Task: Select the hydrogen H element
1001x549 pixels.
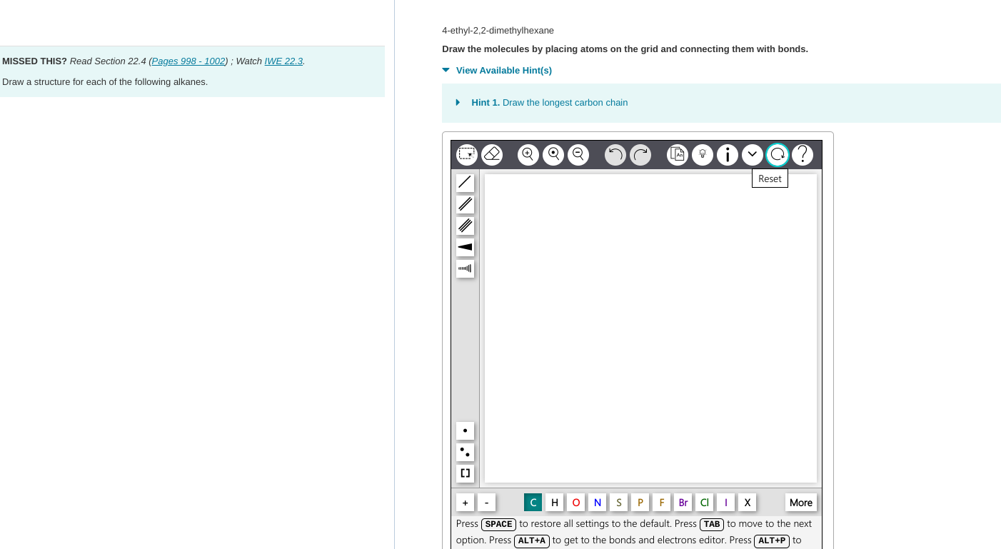Action: [554, 503]
